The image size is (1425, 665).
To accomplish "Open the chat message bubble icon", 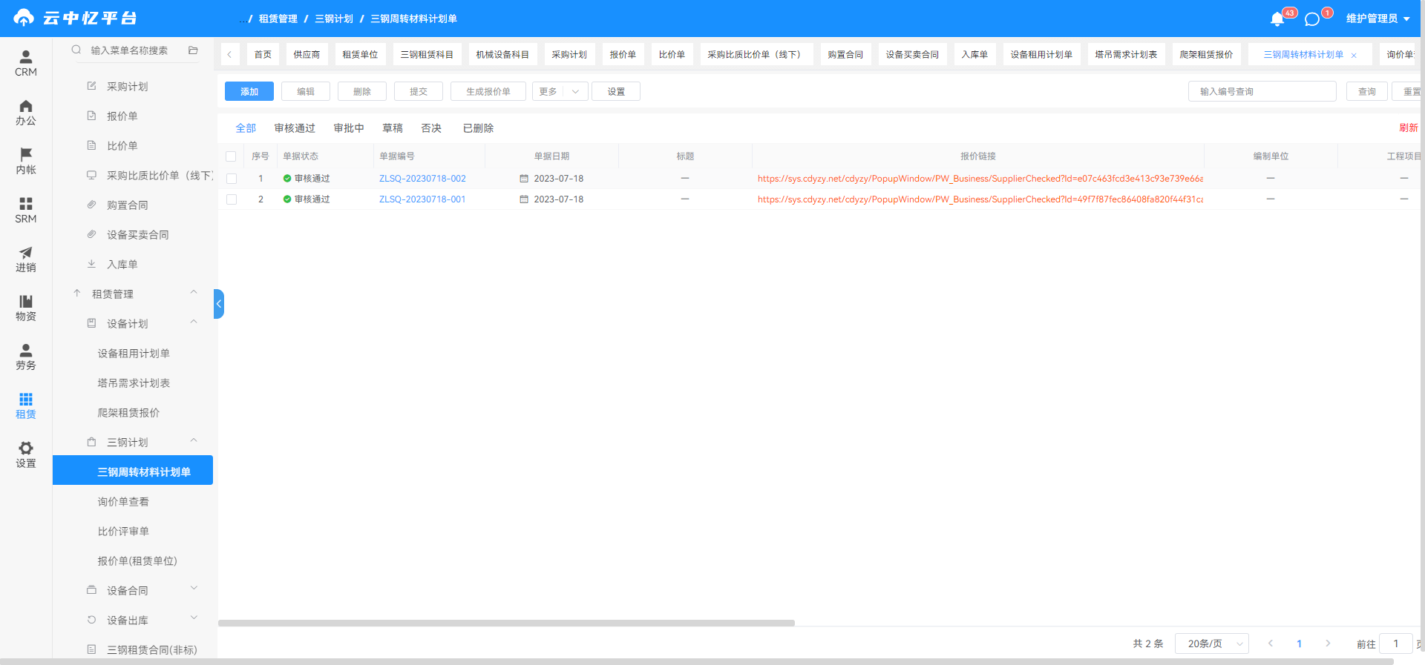I will (1312, 19).
